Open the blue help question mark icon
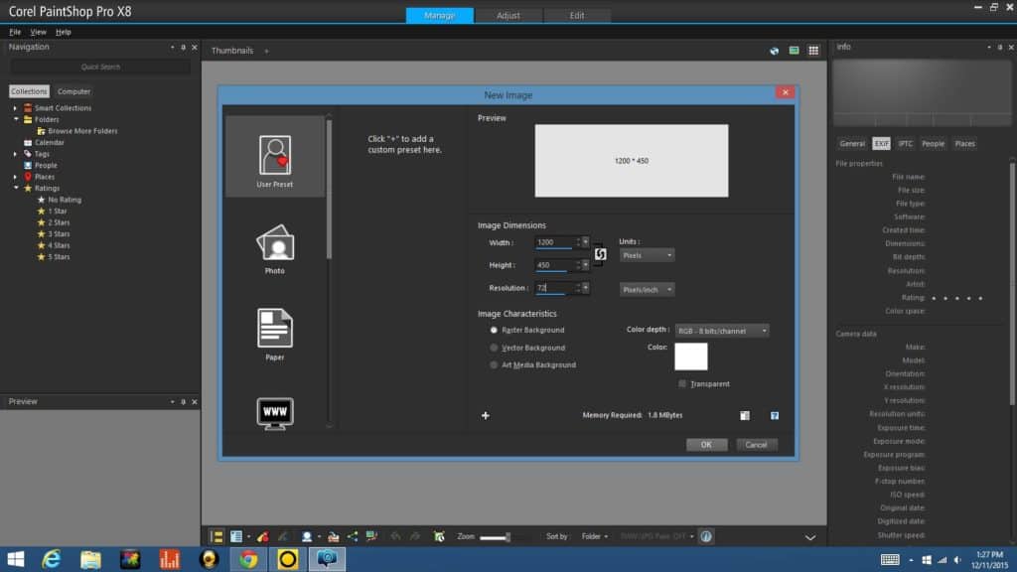 pyautogui.click(x=774, y=416)
